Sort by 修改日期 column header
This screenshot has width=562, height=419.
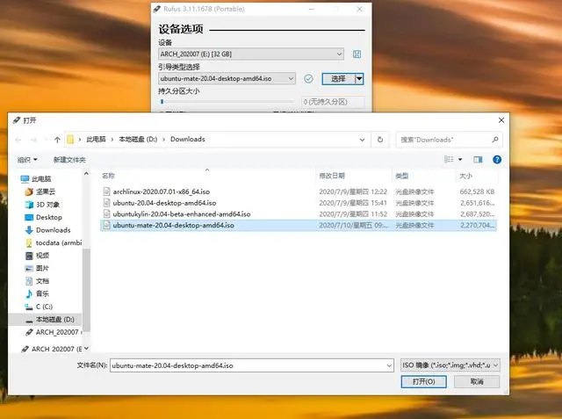(x=332, y=176)
